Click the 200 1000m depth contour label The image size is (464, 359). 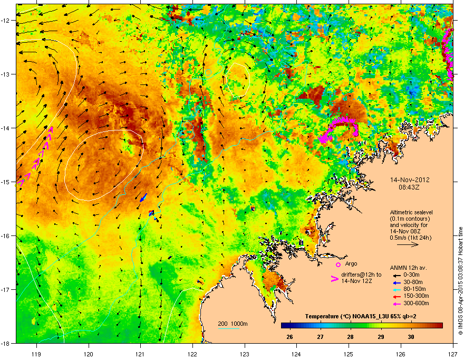233,324
